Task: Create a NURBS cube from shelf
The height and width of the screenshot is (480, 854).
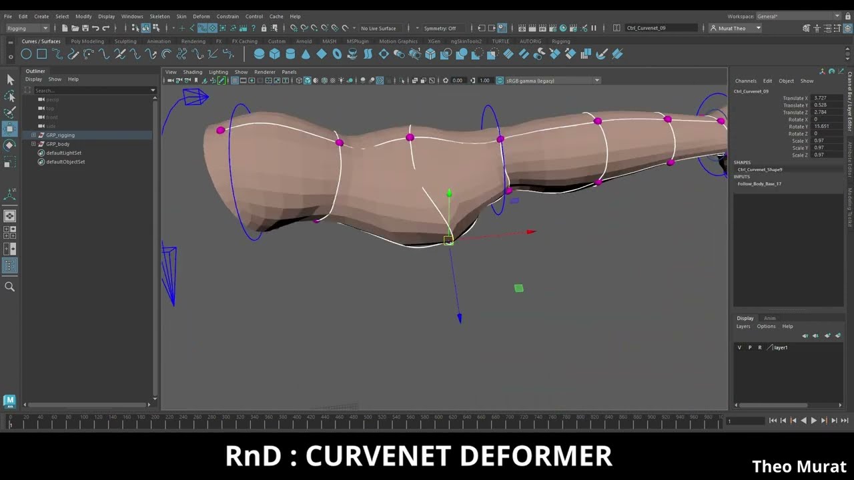Action: click(275, 54)
